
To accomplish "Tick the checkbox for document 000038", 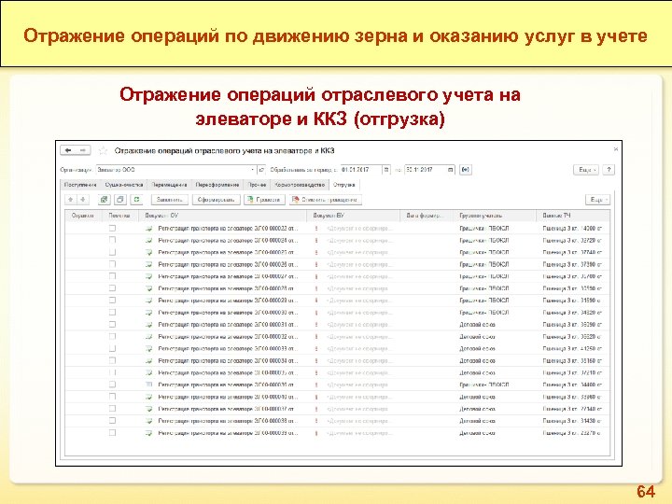I will pyautogui.click(x=112, y=420).
